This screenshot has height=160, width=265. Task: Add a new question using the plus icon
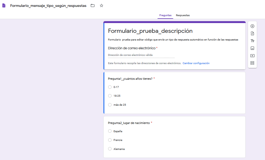tap(252, 26)
